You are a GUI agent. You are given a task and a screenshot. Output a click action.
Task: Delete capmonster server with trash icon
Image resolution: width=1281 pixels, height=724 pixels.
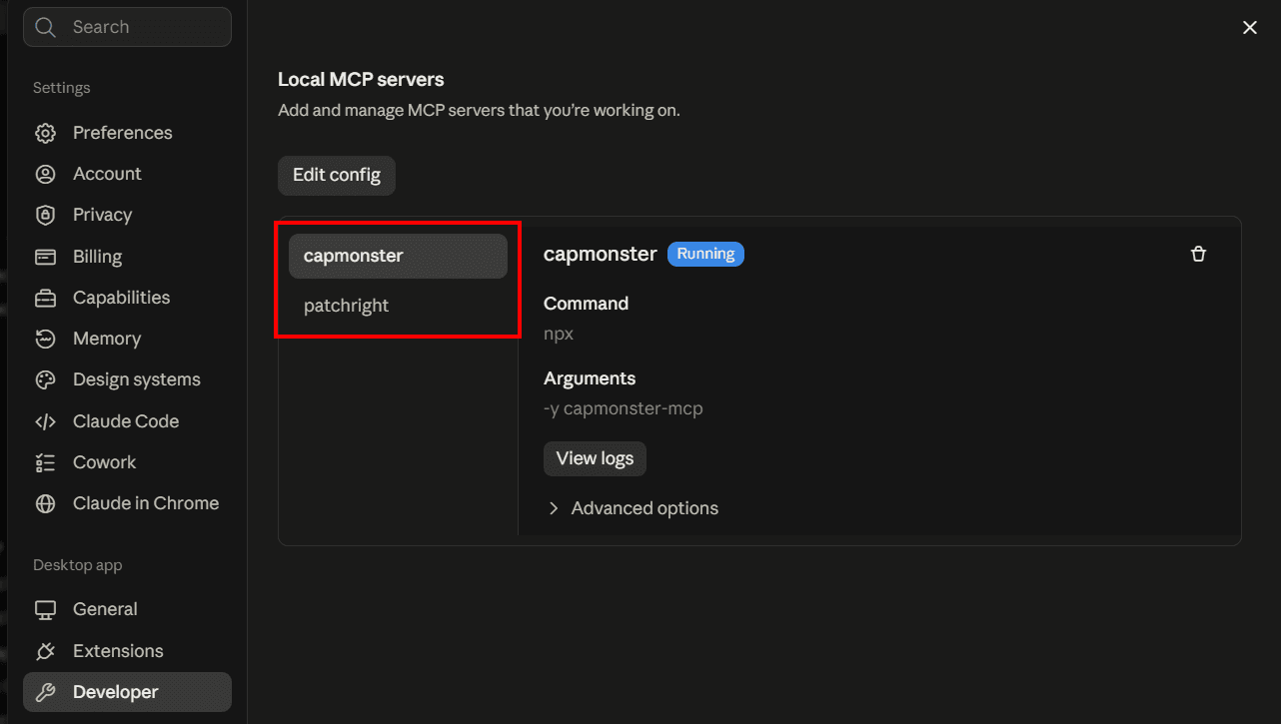pyautogui.click(x=1199, y=254)
